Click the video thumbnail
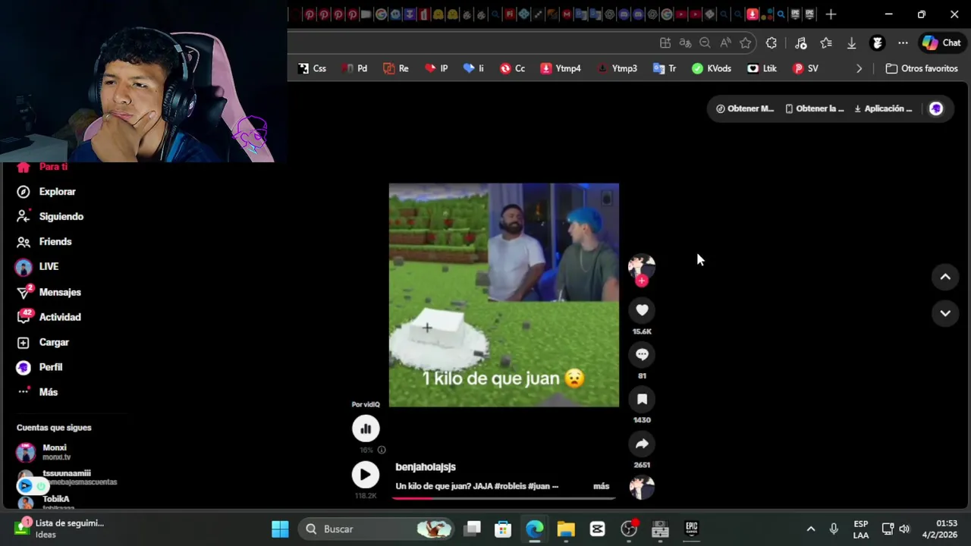The image size is (971, 546). point(504,295)
